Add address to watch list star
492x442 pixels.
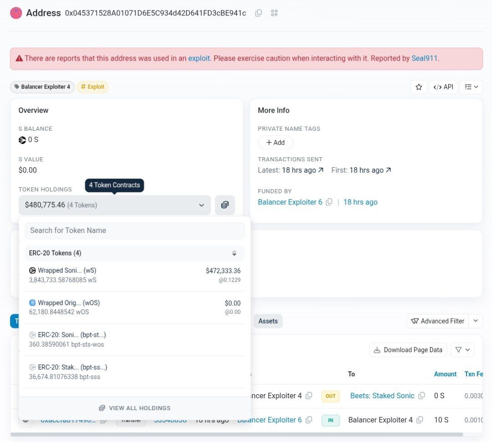pyautogui.click(x=419, y=87)
